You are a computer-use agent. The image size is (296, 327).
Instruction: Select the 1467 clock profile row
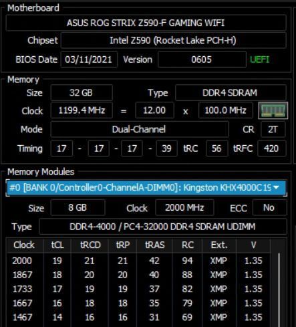(x=138, y=317)
